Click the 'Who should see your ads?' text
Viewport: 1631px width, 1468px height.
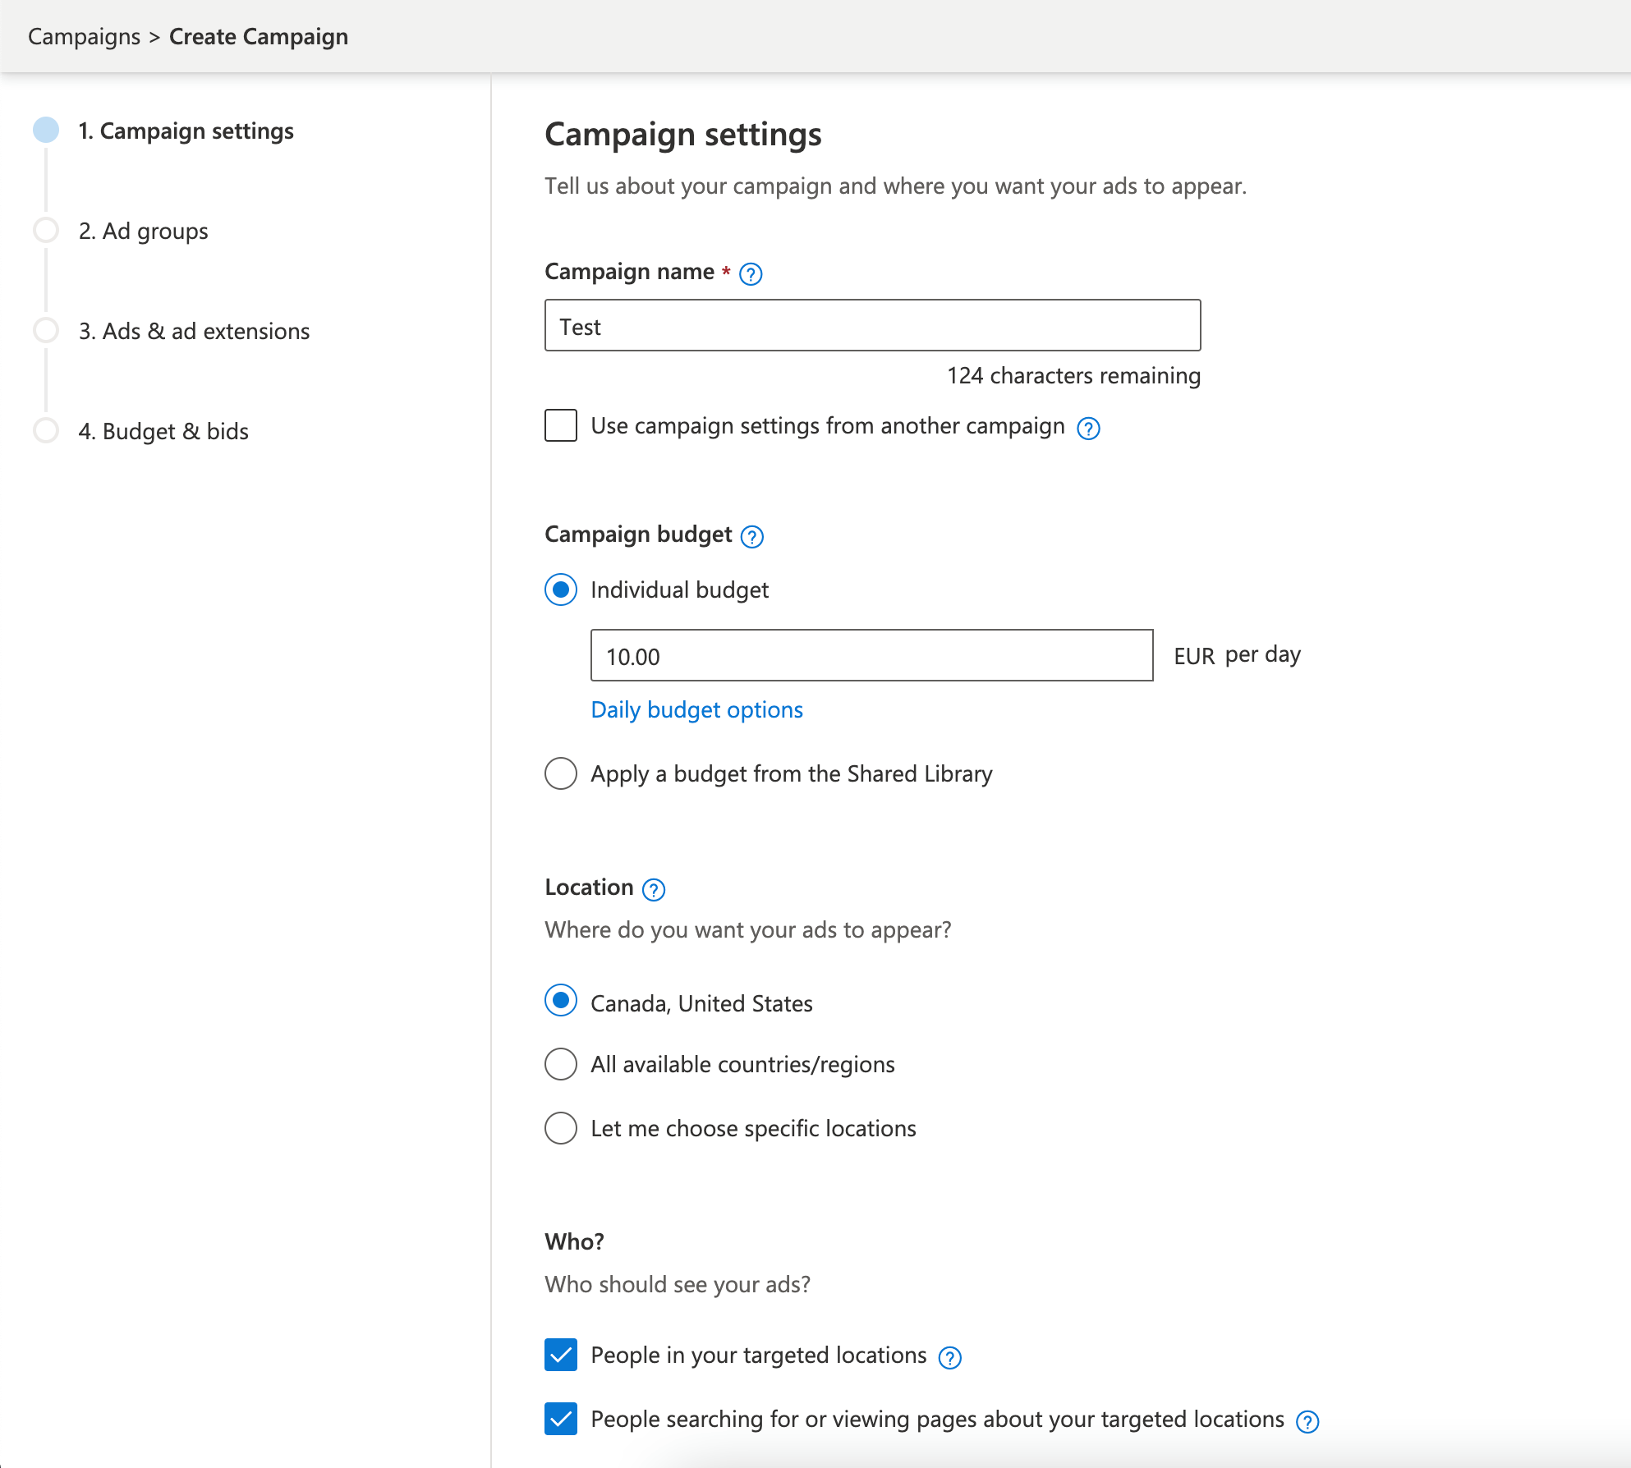point(678,1284)
